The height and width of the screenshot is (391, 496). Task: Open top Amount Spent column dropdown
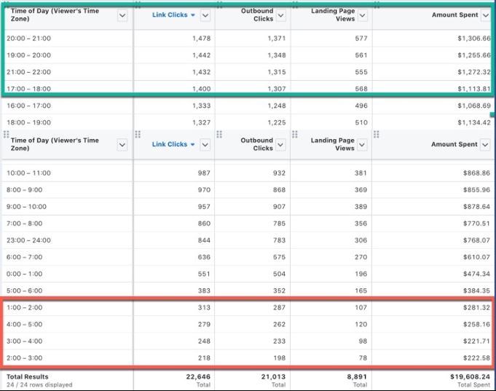(x=485, y=15)
